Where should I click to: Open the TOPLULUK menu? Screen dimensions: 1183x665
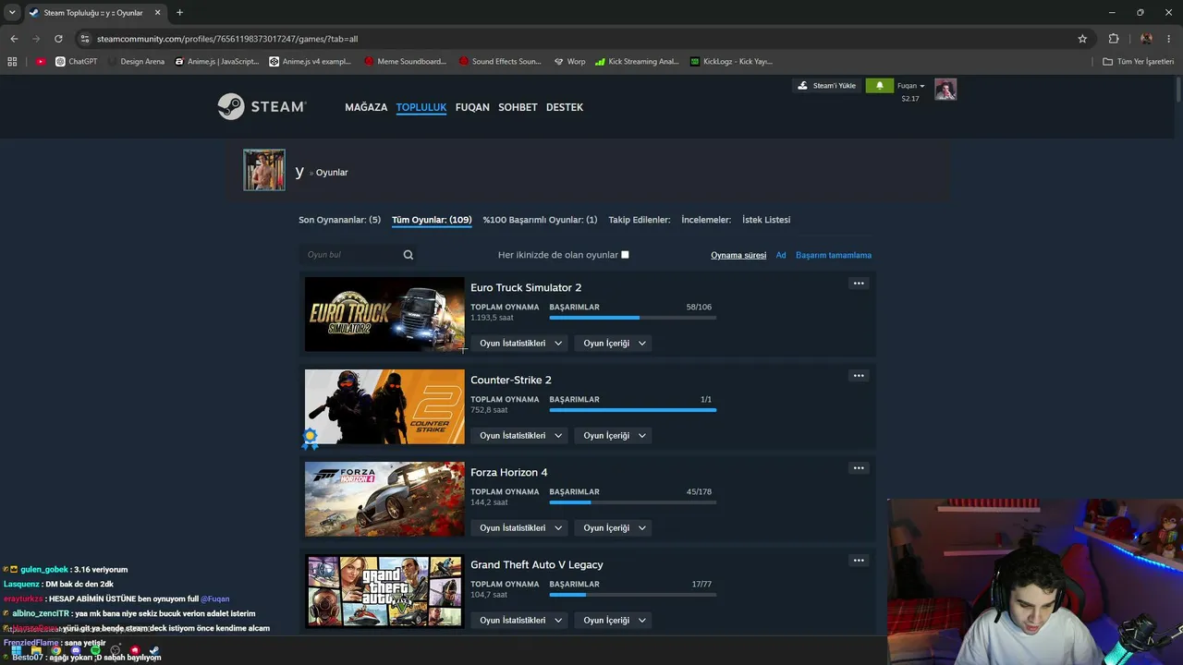point(421,107)
